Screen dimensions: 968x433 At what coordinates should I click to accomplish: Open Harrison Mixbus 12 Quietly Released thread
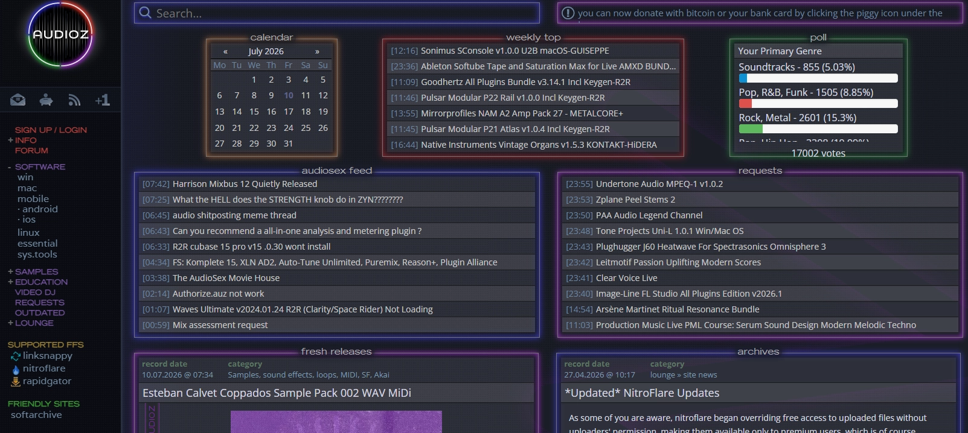(245, 184)
